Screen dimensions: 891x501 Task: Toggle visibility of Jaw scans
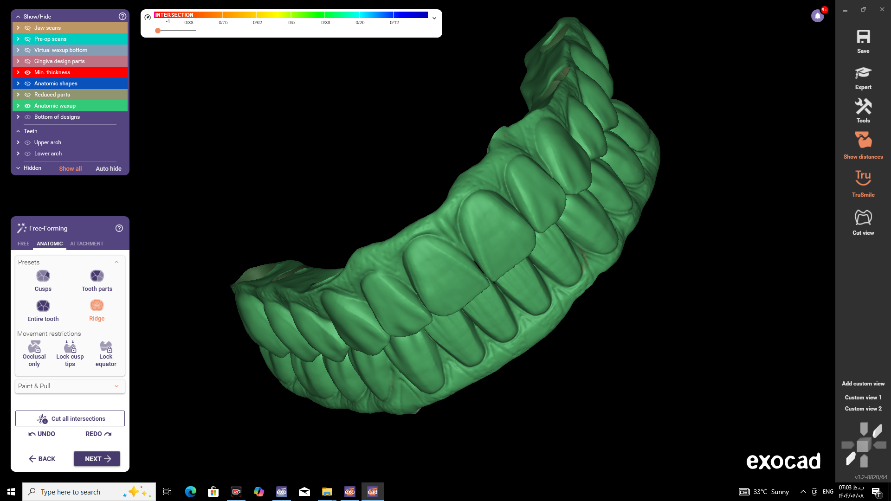pyautogui.click(x=27, y=28)
